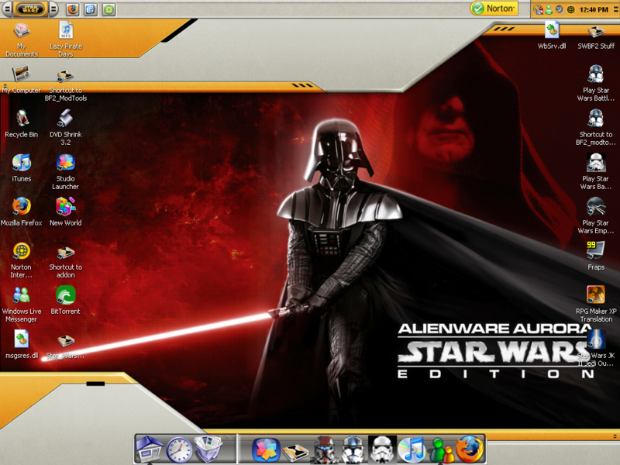Launch Play Star Wars Emp... shortcut
This screenshot has height=465, width=620.
pyautogui.click(x=596, y=216)
